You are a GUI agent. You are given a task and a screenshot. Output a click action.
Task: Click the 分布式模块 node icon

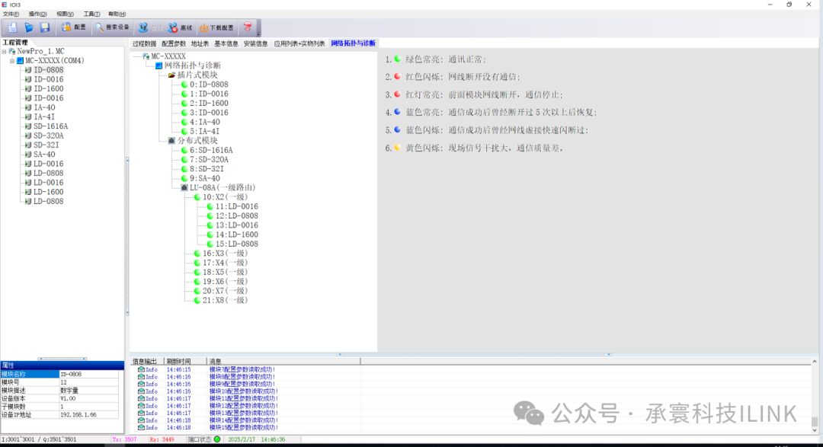click(171, 141)
